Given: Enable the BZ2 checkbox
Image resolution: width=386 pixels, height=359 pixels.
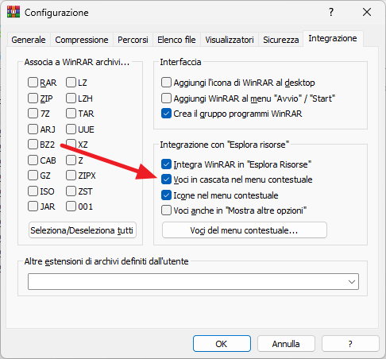Looking at the screenshot, I should click(33, 145).
